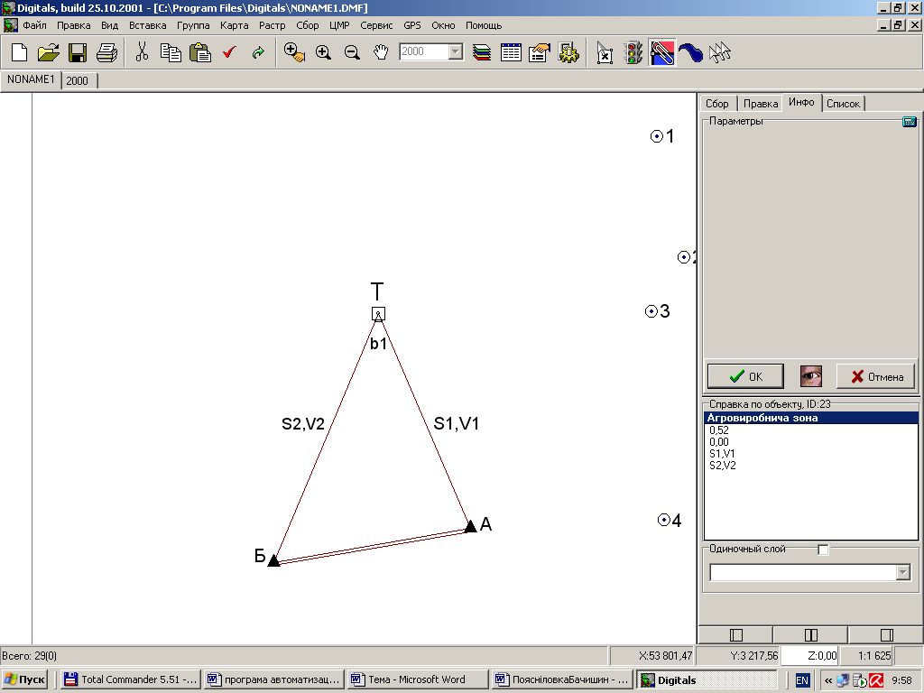Zoom in with magnifier plus icon
Image resolution: width=924 pixels, height=693 pixels.
click(323, 53)
